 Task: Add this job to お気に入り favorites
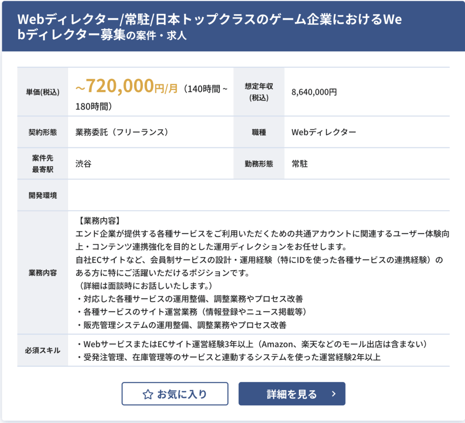point(175,394)
